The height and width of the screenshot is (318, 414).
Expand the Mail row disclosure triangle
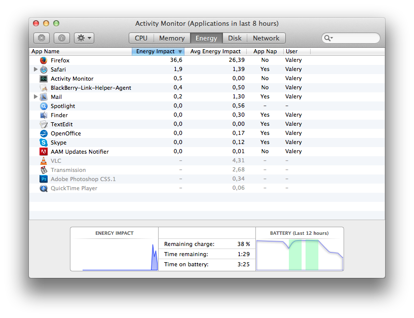click(x=35, y=97)
